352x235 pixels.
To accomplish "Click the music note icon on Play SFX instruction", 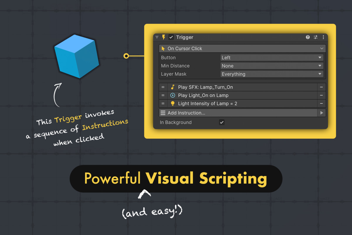I will (x=173, y=87).
